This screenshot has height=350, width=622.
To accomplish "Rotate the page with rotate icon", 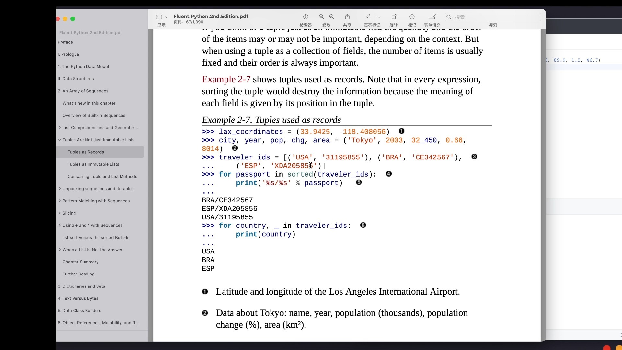I will [x=394, y=17].
